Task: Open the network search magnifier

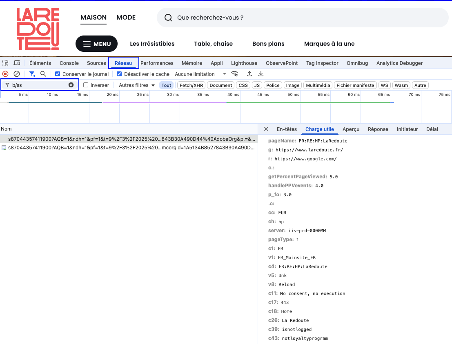Action: [x=43, y=74]
